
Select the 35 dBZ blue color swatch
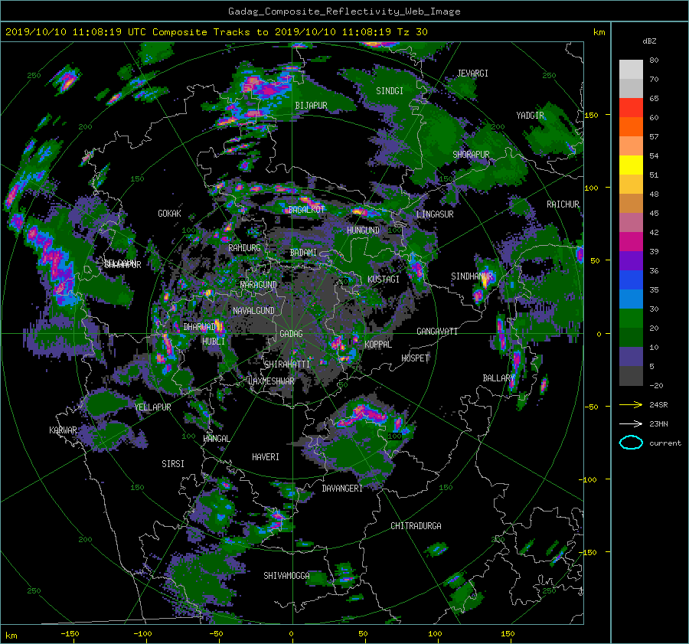click(631, 280)
